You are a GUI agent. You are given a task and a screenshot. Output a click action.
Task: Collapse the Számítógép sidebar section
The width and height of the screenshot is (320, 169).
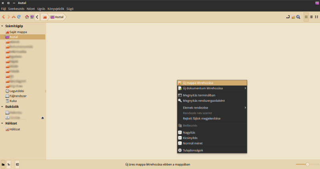tap(2, 26)
